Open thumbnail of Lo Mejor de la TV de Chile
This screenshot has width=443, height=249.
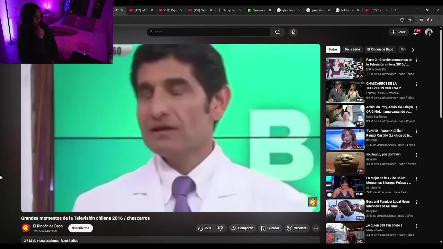click(x=345, y=187)
